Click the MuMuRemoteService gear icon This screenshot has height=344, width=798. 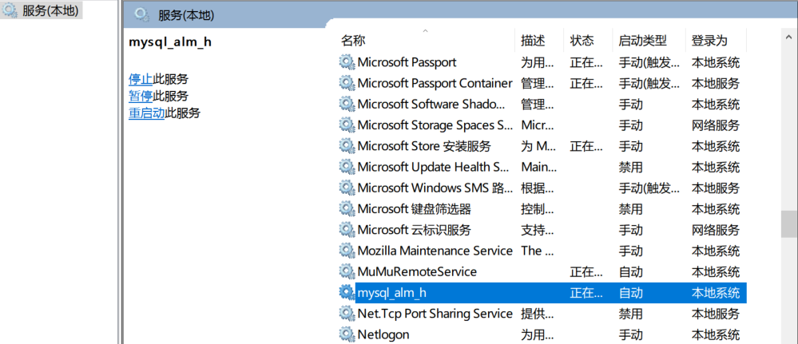[x=347, y=271]
